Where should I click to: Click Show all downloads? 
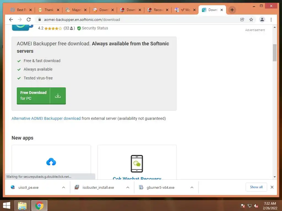click(x=256, y=187)
